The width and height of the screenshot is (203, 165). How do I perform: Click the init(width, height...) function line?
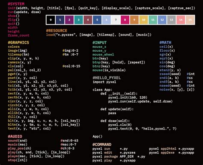point(101,8)
